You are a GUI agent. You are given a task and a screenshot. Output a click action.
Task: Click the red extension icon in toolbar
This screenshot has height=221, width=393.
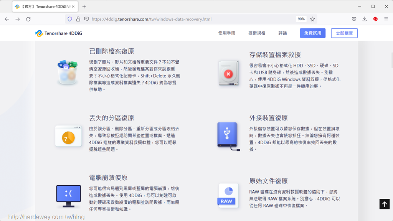coord(375,19)
